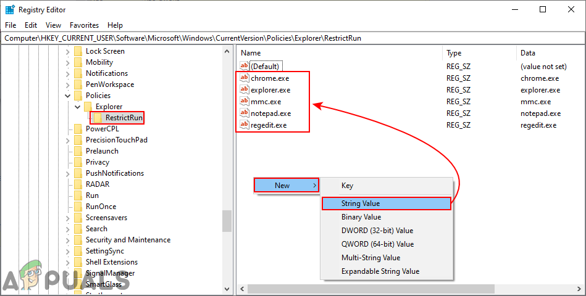Image resolution: width=586 pixels, height=296 pixels.
Task: Click the Notifications folder icon
Action: click(78, 73)
